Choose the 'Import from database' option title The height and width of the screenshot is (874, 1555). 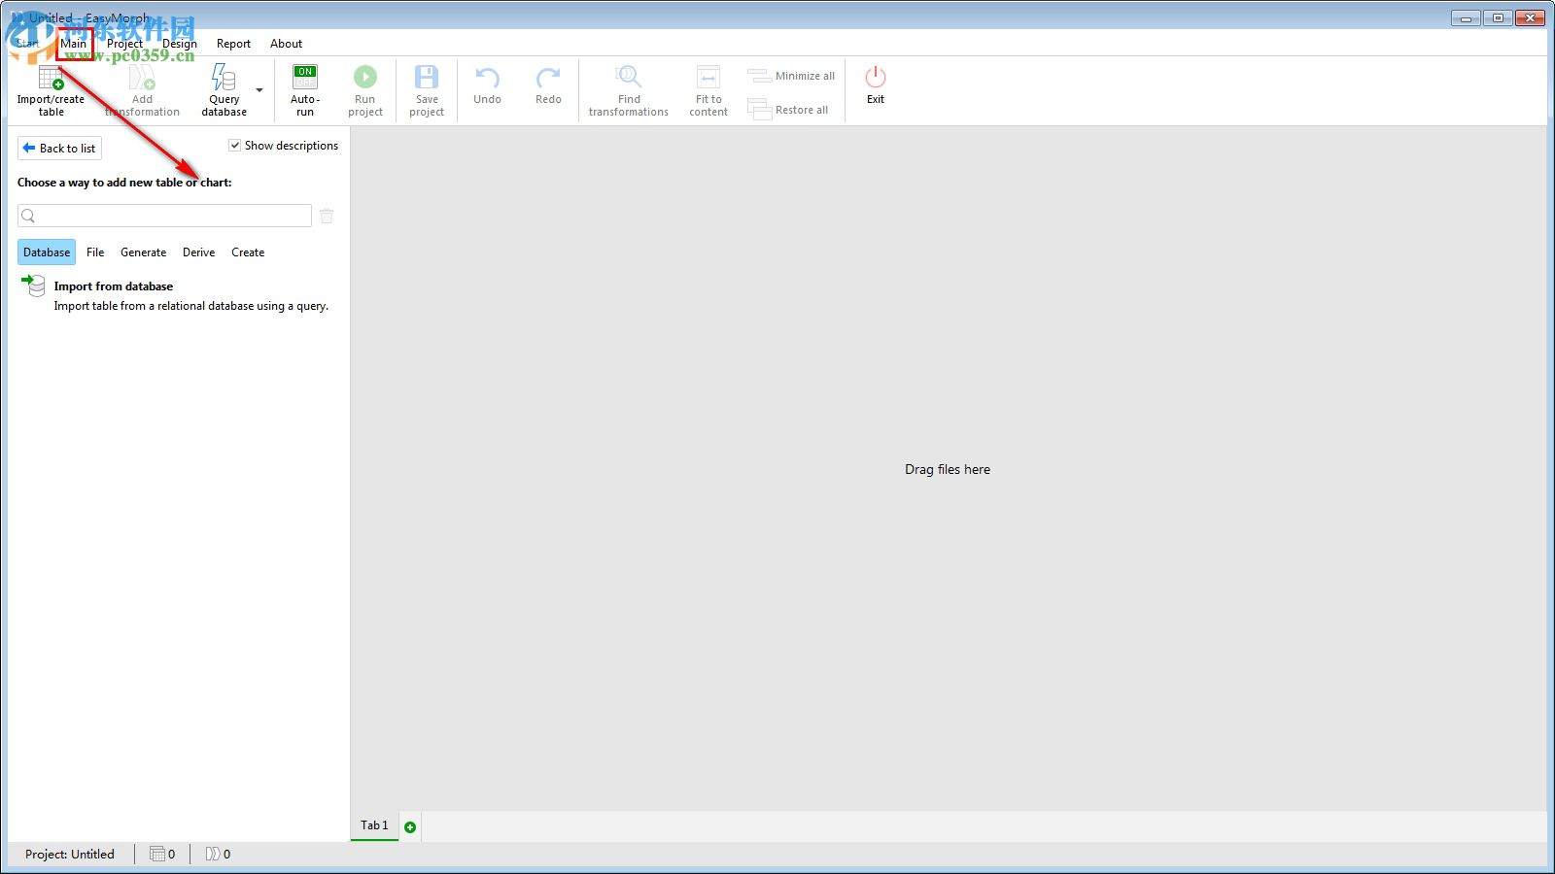pyautogui.click(x=114, y=286)
